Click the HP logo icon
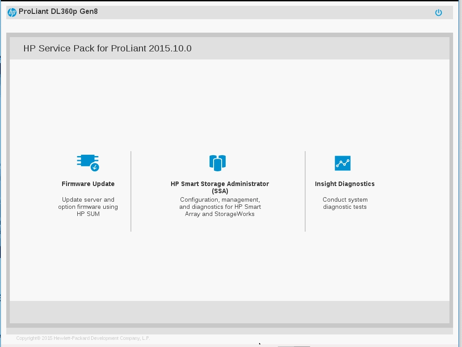 (x=12, y=12)
